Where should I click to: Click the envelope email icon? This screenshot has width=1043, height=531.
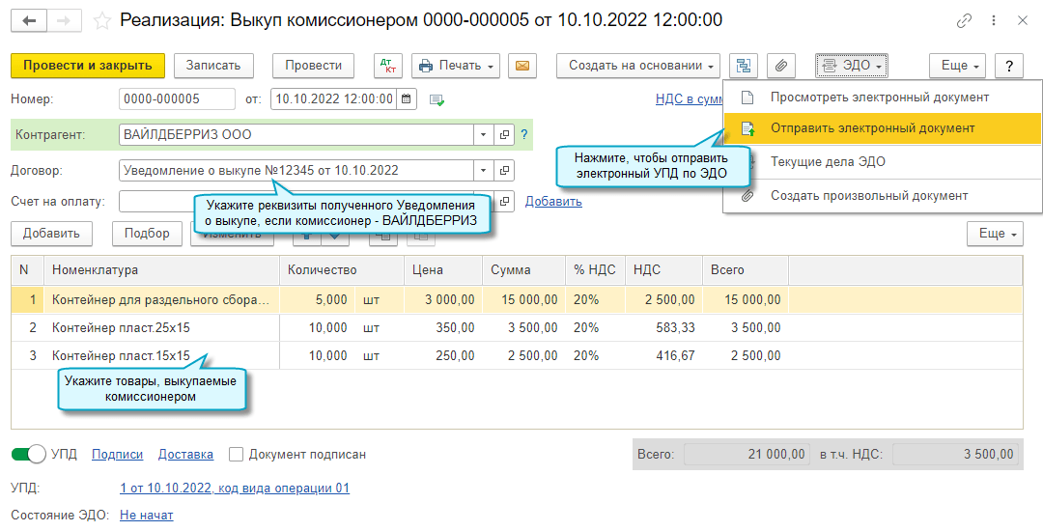[x=521, y=66]
